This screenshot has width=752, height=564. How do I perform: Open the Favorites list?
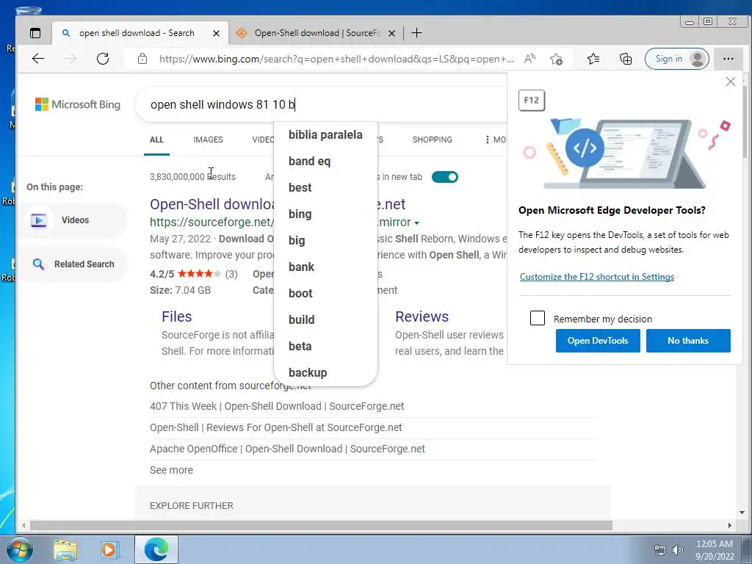(x=593, y=59)
